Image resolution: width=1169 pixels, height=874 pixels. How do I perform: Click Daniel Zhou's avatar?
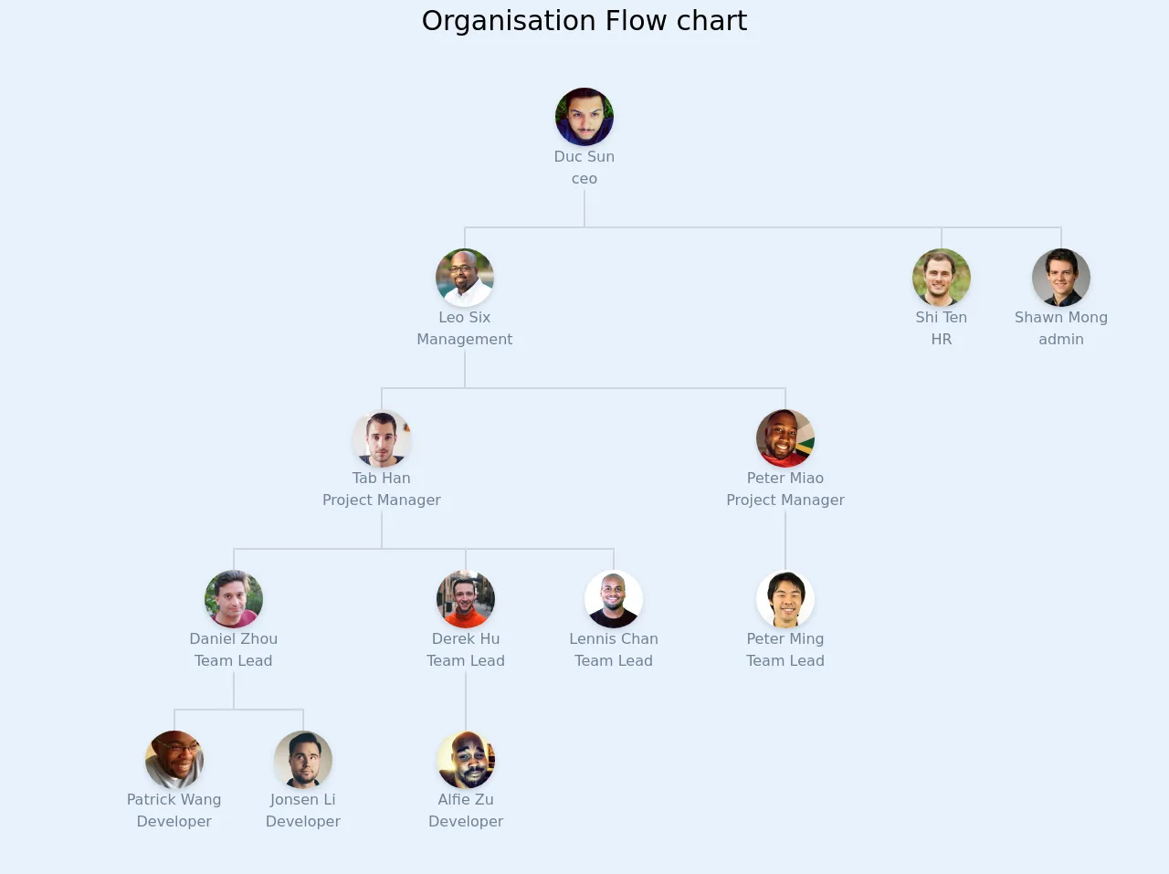click(x=234, y=599)
